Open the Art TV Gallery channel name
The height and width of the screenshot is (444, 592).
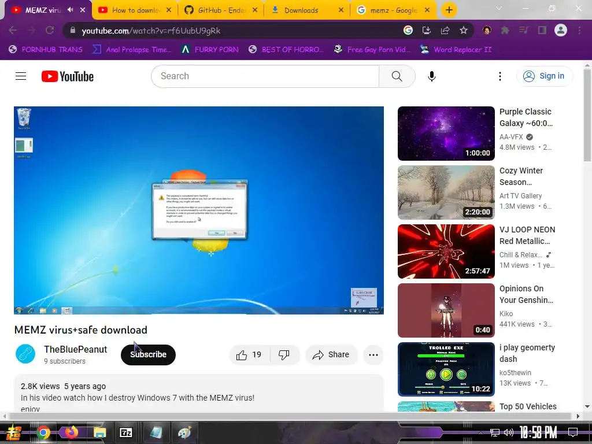tap(521, 196)
